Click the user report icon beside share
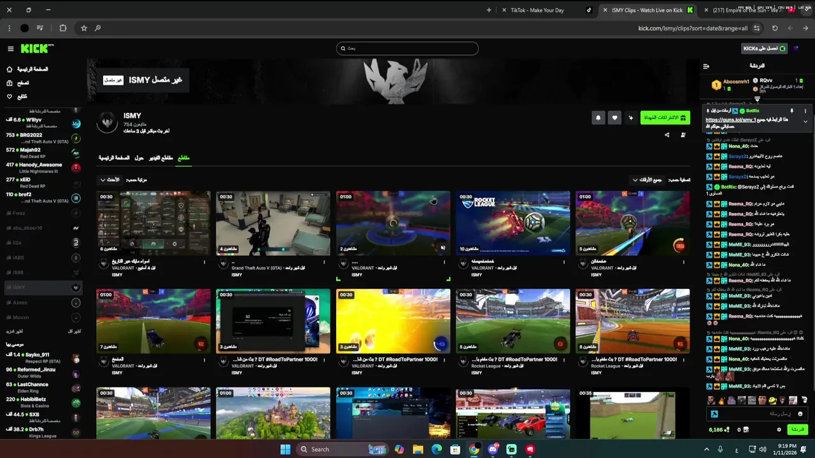 click(x=683, y=135)
